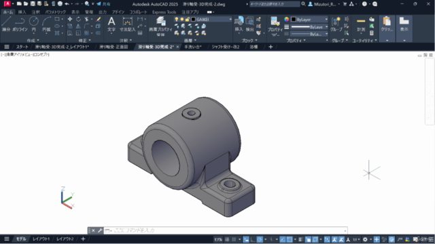
Task: Expand the 修正 (Modify) panel
Action: point(84,41)
